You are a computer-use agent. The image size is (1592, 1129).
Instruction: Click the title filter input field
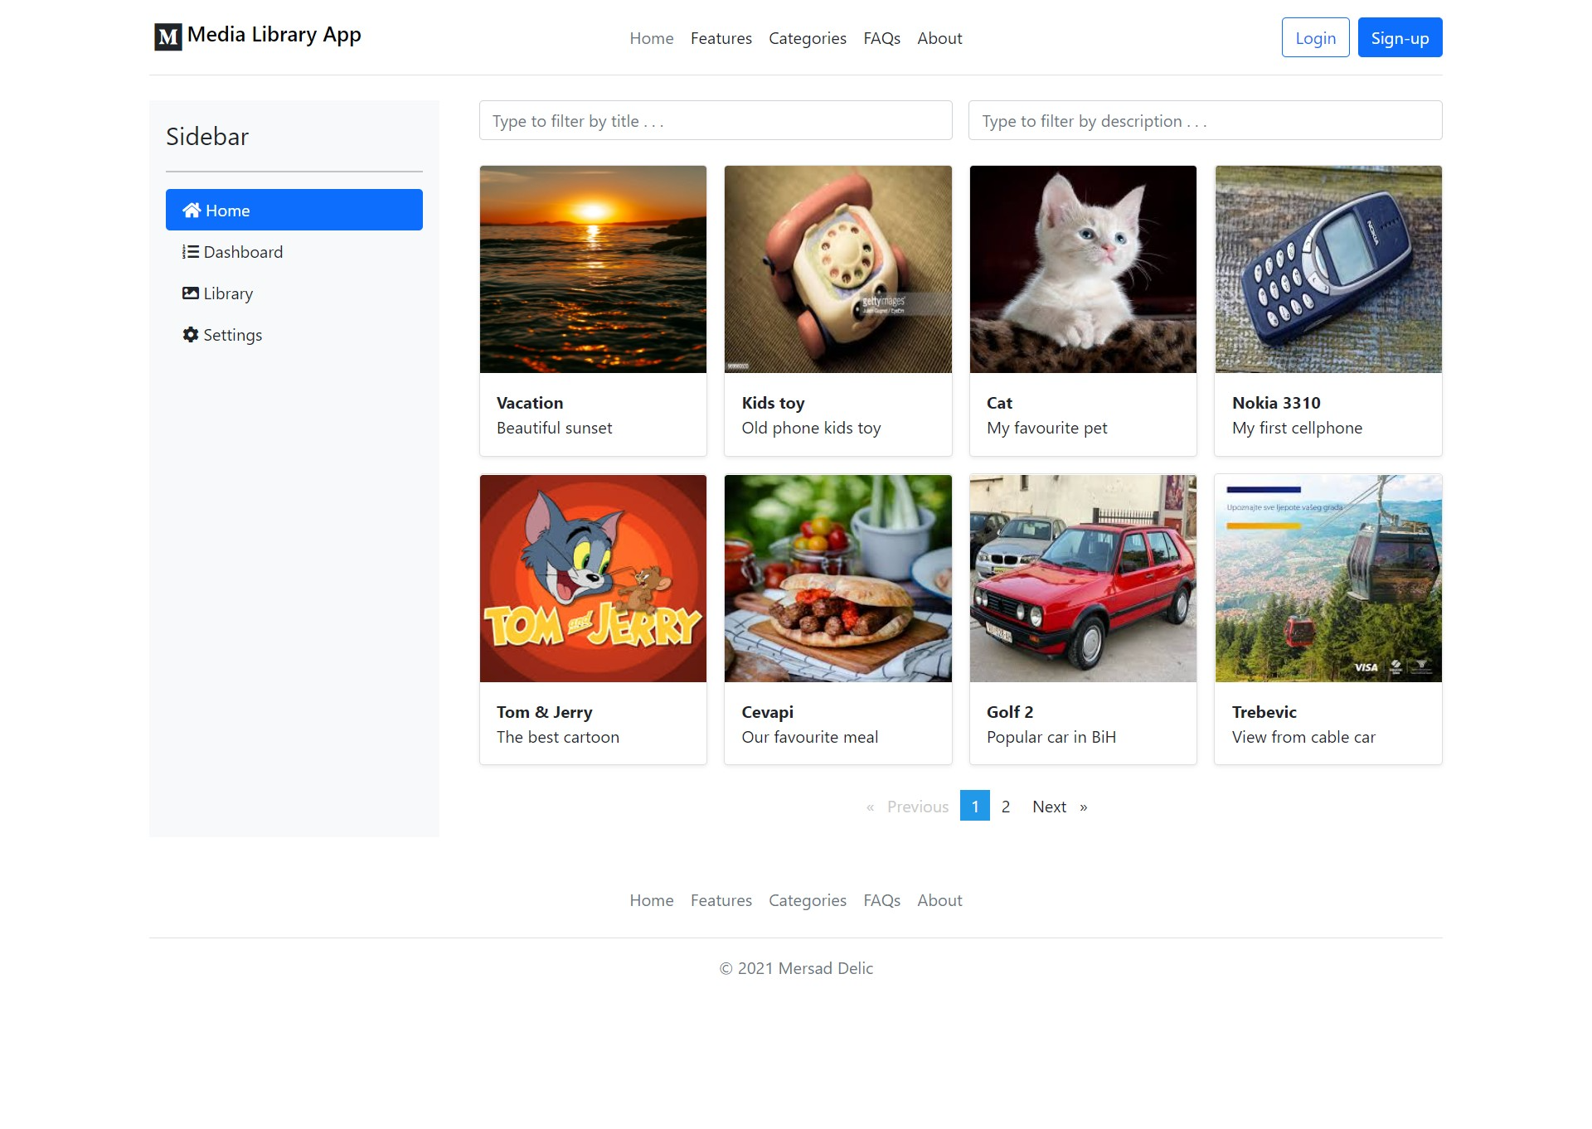[715, 120]
